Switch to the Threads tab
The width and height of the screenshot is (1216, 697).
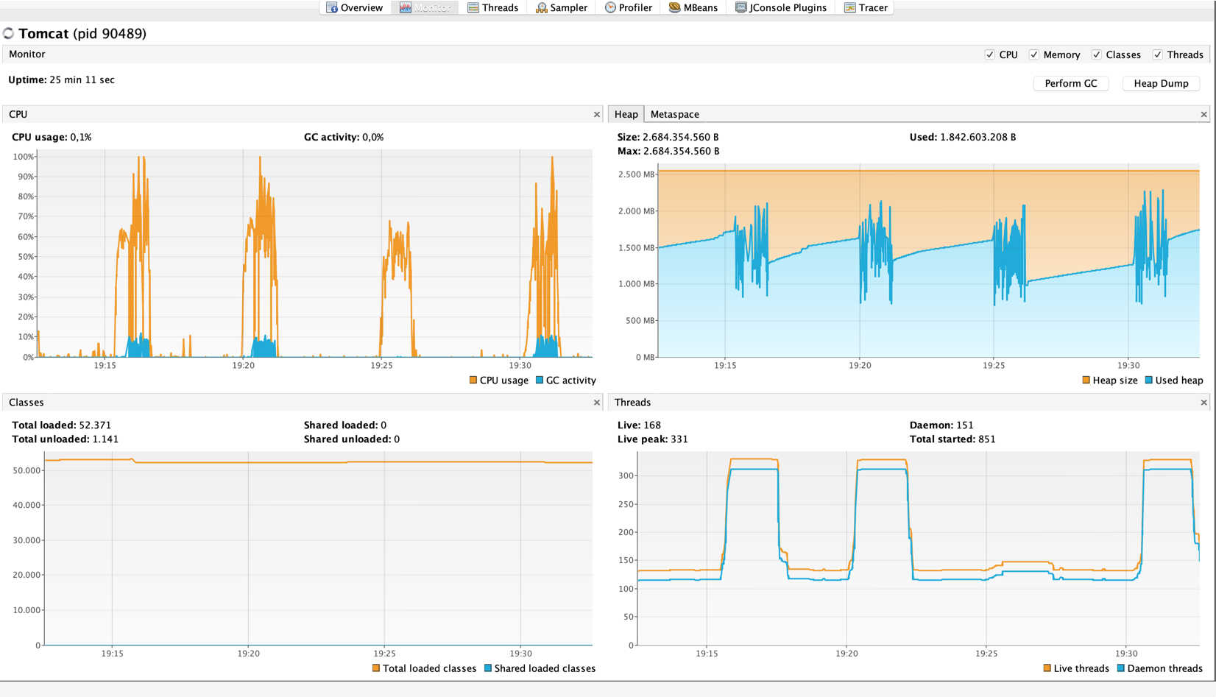coord(492,7)
